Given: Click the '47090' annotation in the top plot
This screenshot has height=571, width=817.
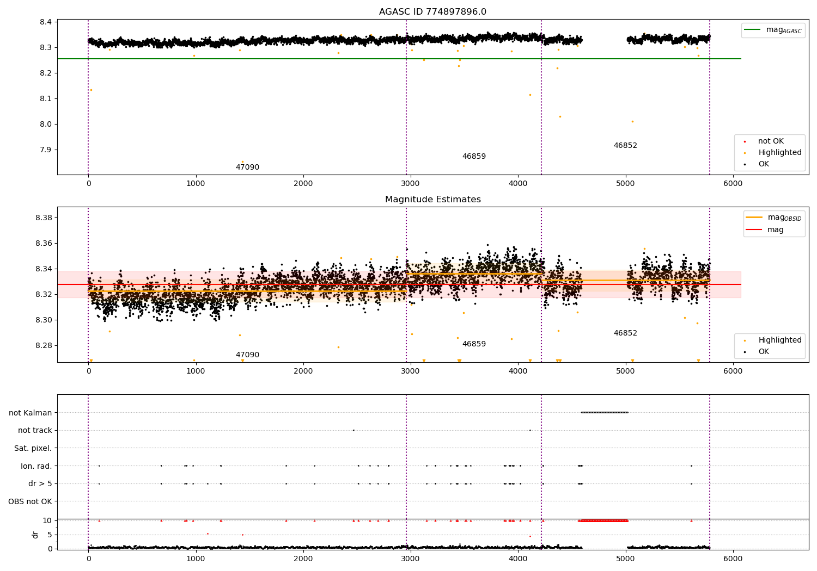Looking at the screenshot, I should point(247,167).
